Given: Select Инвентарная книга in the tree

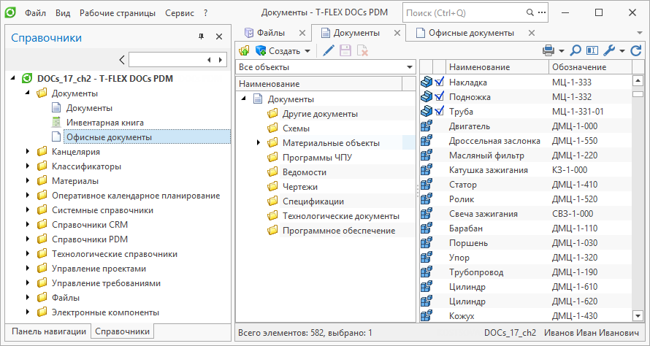Looking at the screenshot, I should (x=105, y=123).
